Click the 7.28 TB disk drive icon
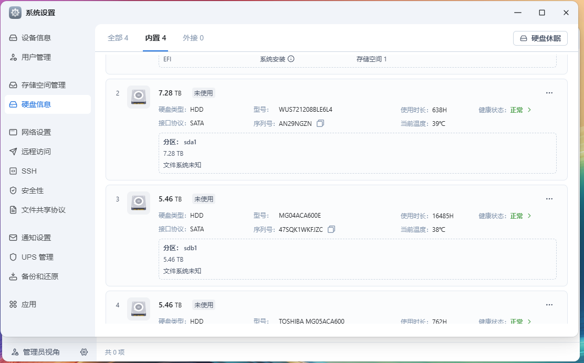The image size is (584, 363). pos(139,97)
